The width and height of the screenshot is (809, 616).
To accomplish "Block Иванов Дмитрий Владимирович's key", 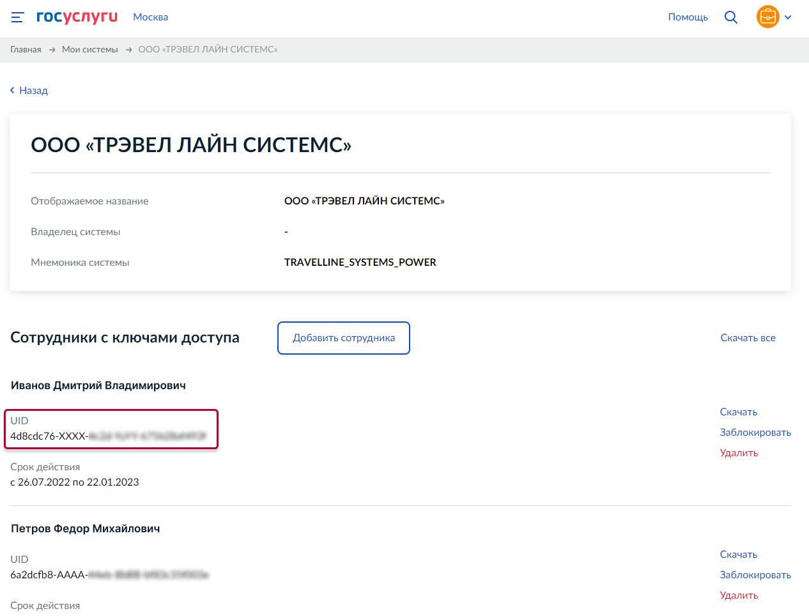I will pos(755,433).
